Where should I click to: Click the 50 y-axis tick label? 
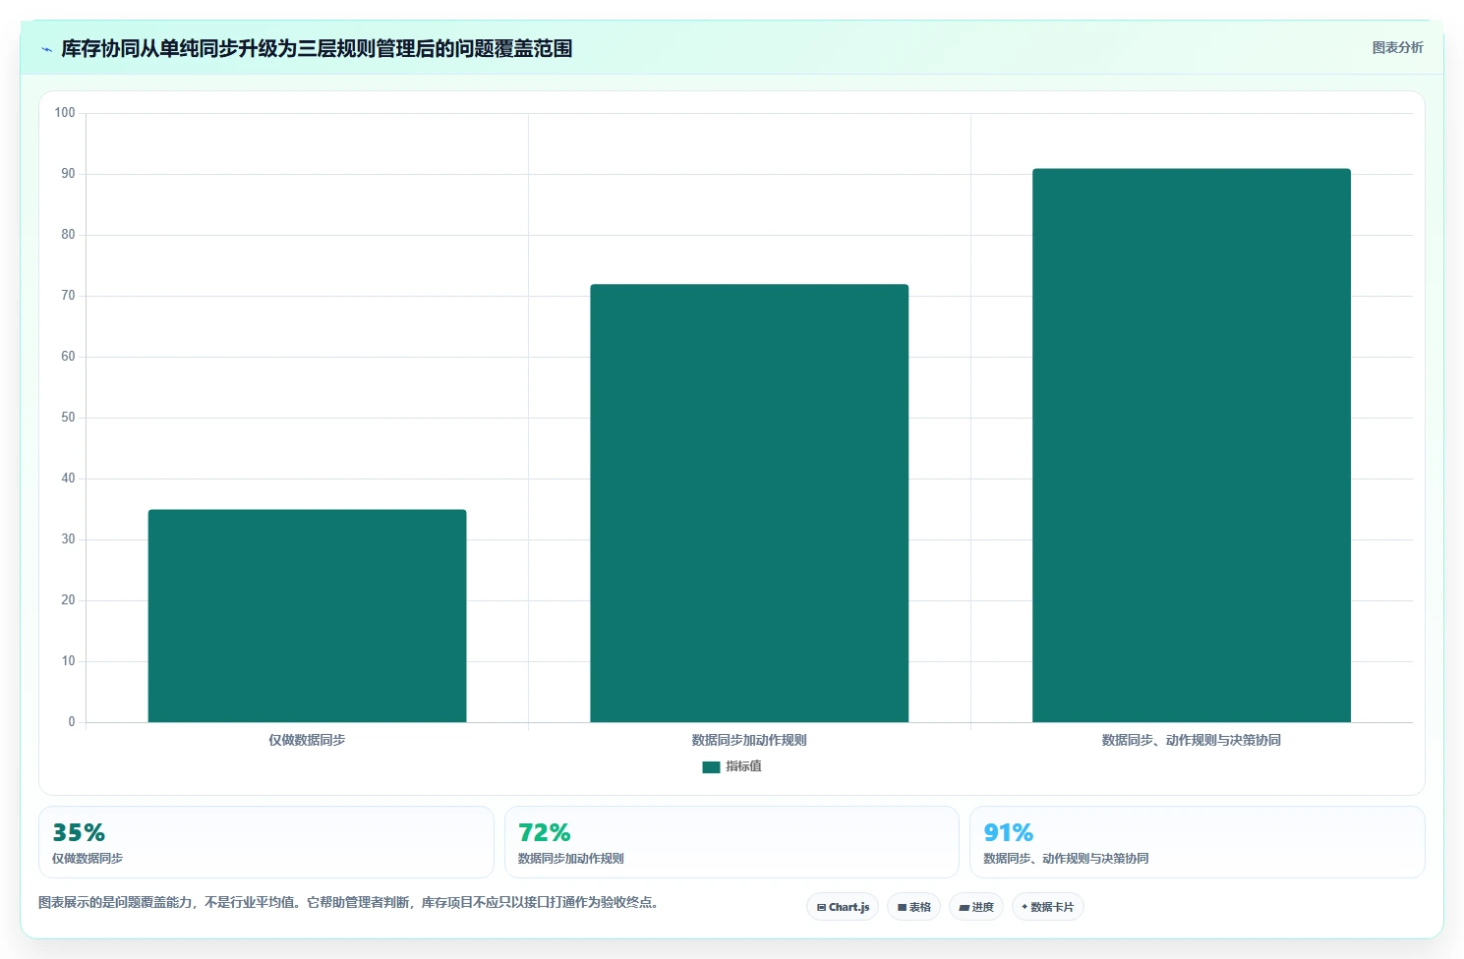coord(68,418)
